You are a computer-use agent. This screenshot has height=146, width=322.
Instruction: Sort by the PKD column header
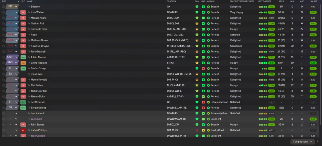click(4, 1)
